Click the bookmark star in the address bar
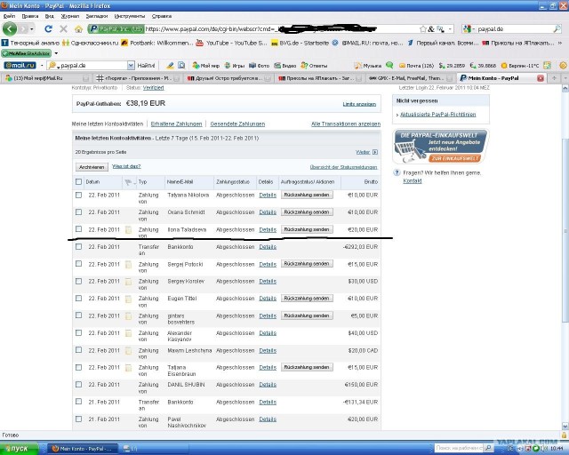The image size is (569, 455). point(423,29)
